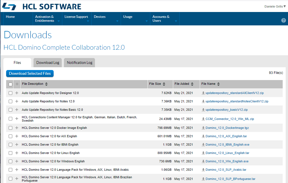
Task: Click the HCL Software logo
Action: [x=42, y=7]
